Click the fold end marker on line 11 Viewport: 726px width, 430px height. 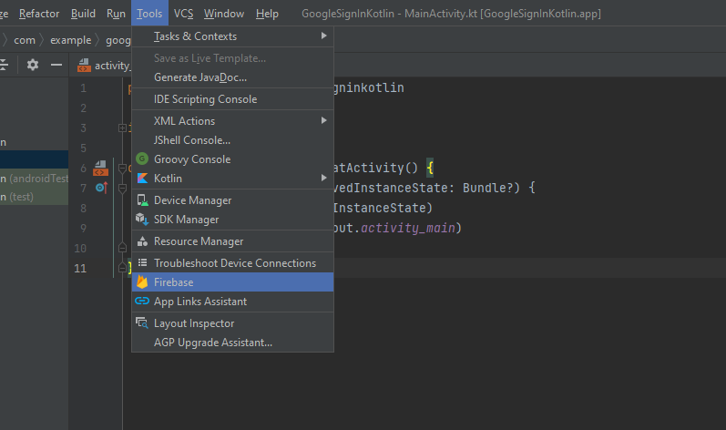122,268
